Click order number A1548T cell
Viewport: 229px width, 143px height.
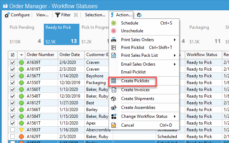pos(41,96)
